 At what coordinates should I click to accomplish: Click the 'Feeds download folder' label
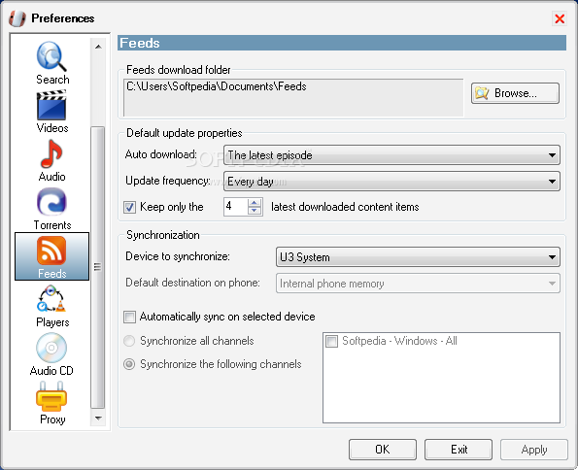pyautogui.click(x=179, y=70)
